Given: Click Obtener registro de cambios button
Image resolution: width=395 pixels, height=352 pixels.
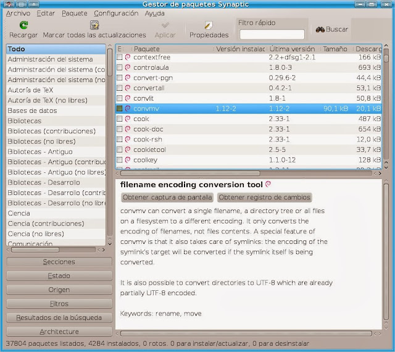Looking at the screenshot, I should pos(264,197).
